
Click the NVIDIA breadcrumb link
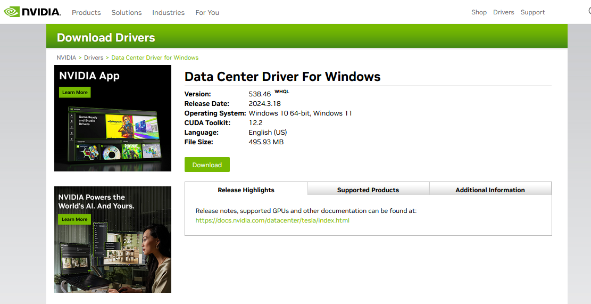click(x=66, y=57)
